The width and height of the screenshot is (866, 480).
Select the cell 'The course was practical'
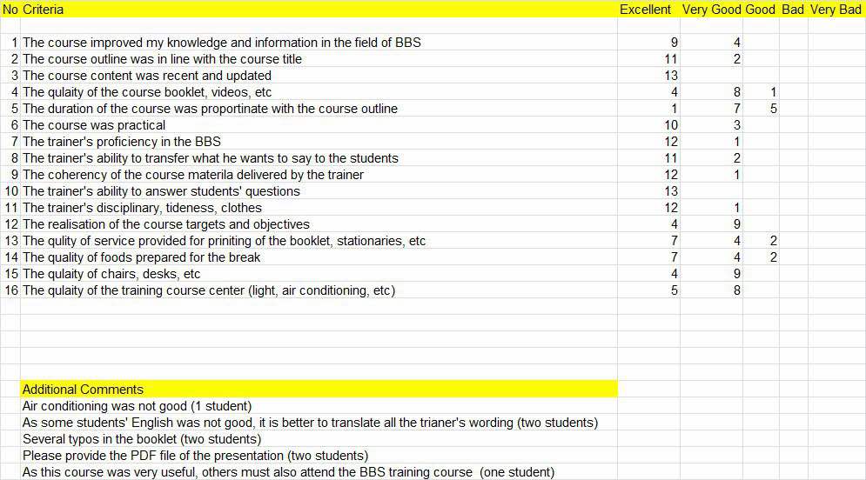tap(319, 124)
